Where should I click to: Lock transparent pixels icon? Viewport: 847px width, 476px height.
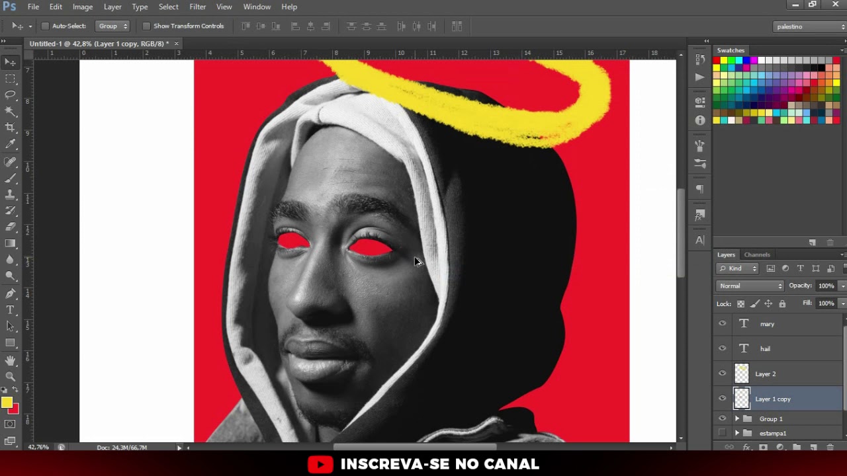click(x=741, y=303)
